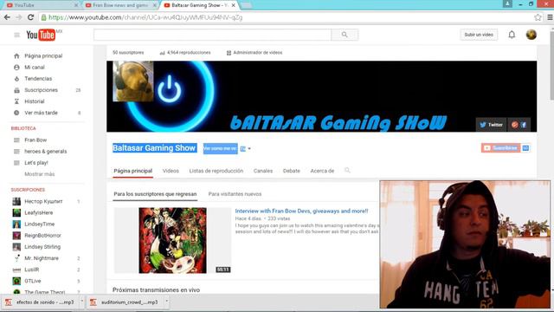Click the Fran Bow playlist icon
The height and width of the screenshot is (312, 554).
16,140
